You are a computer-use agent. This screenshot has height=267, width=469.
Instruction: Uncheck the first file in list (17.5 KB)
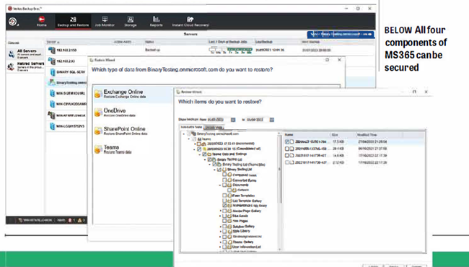[287, 141]
